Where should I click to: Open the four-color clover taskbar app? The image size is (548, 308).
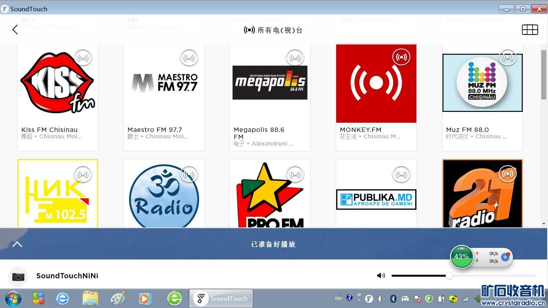coord(39,298)
